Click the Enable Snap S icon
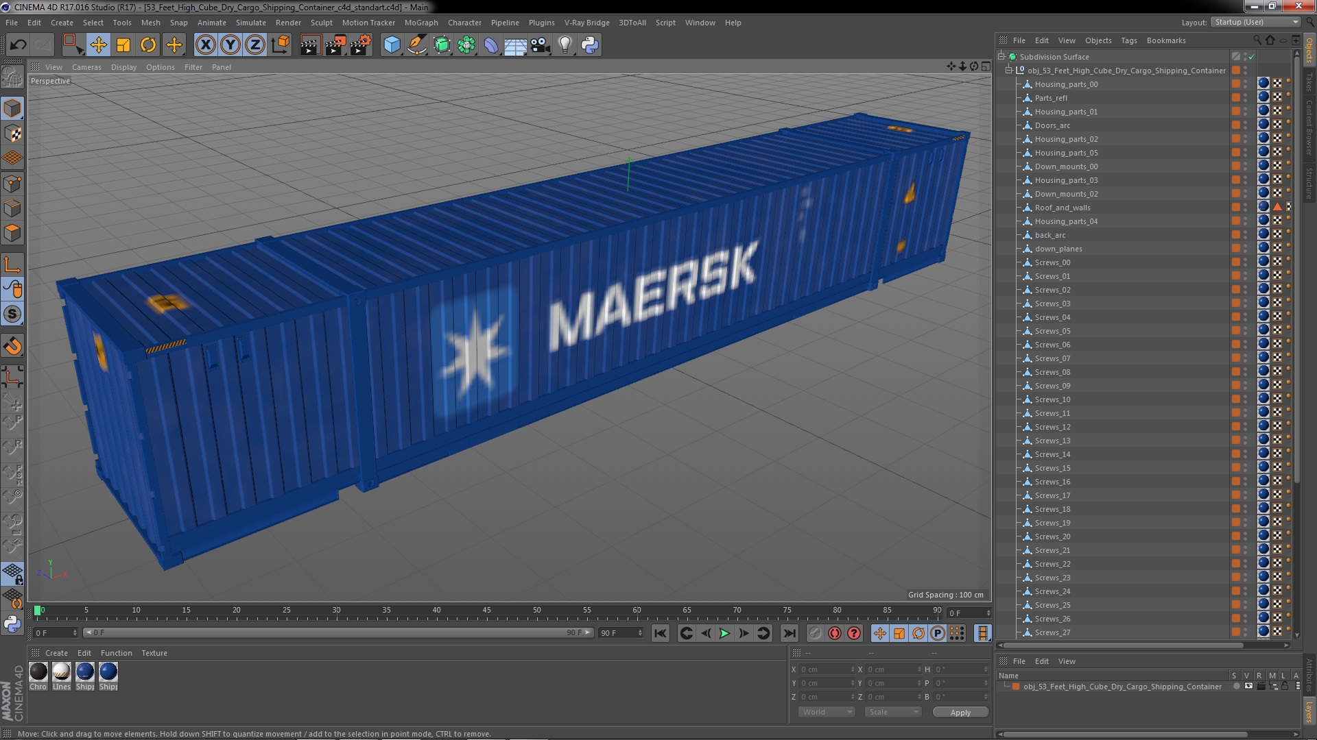 click(x=12, y=314)
